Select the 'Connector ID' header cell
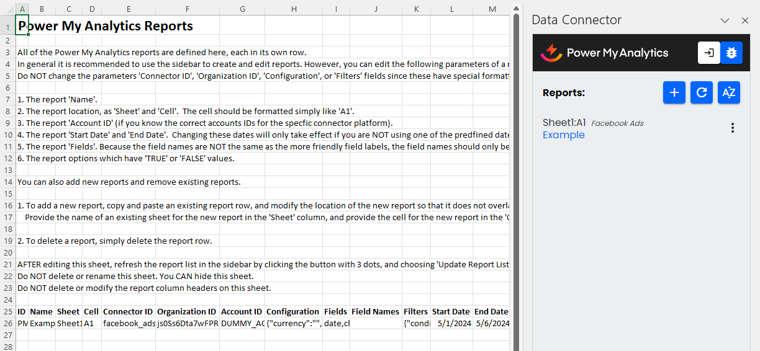This screenshot has width=760, height=351. click(x=128, y=311)
